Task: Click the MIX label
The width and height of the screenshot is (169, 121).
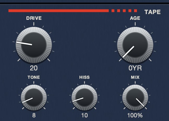Action: coord(135,77)
